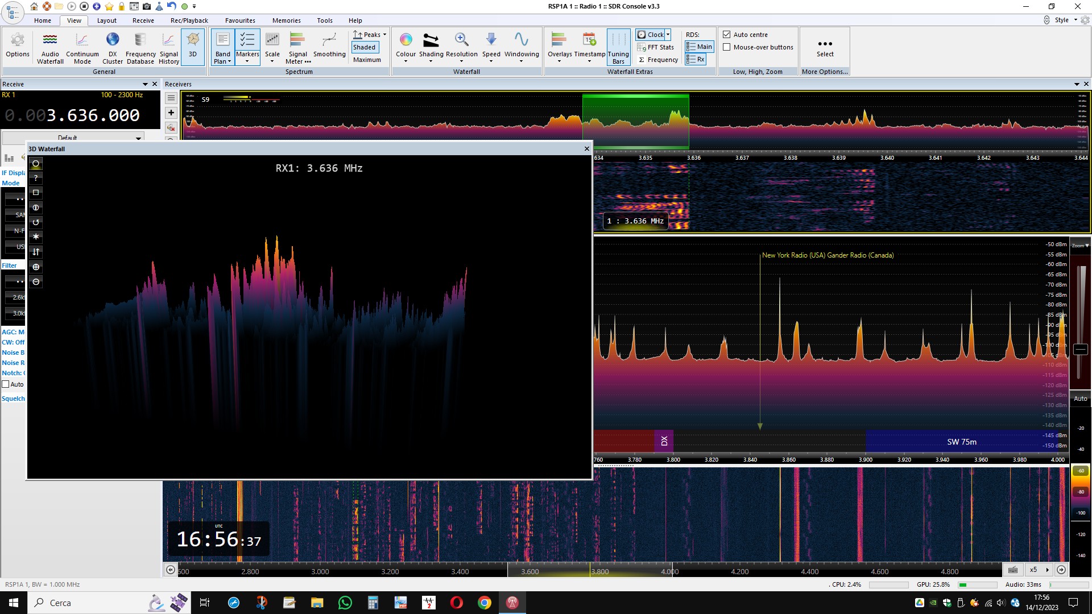The image size is (1092, 614).
Task: Open WhatsApp from the taskbar
Action: tap(345, 603)
